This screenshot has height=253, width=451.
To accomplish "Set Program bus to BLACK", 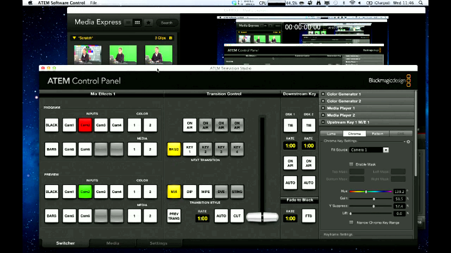I will coord(52,125).
